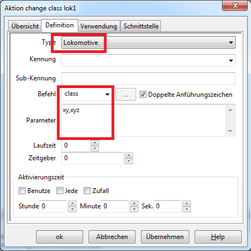Decrease the Laufzeit value with down arrow

[x=95, y=149]
